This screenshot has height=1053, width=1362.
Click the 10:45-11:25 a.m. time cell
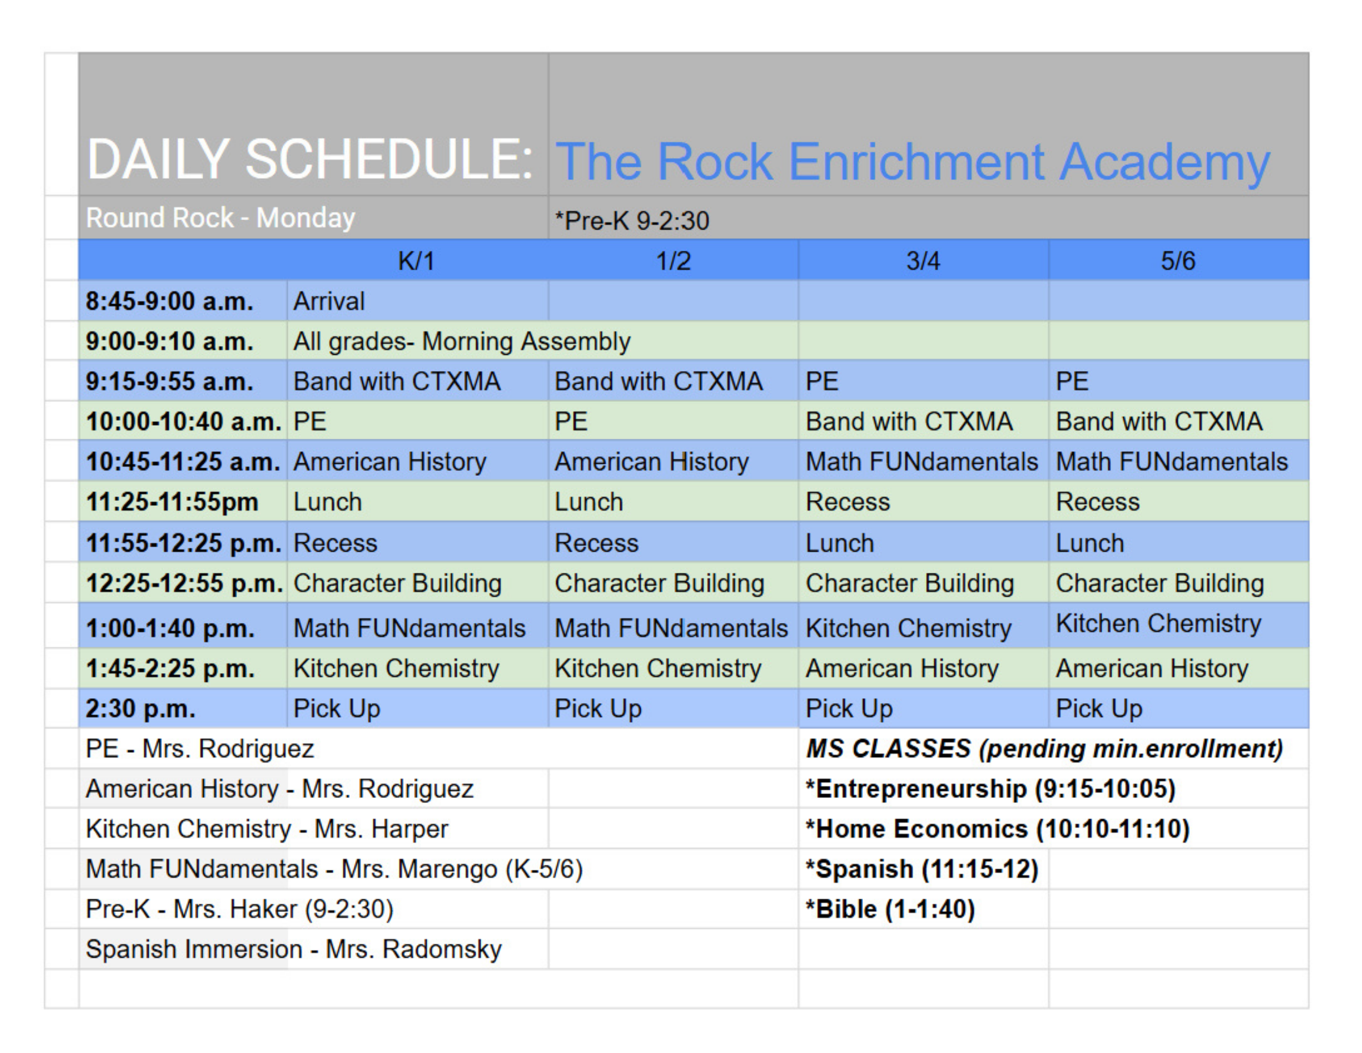click(183, 462)
